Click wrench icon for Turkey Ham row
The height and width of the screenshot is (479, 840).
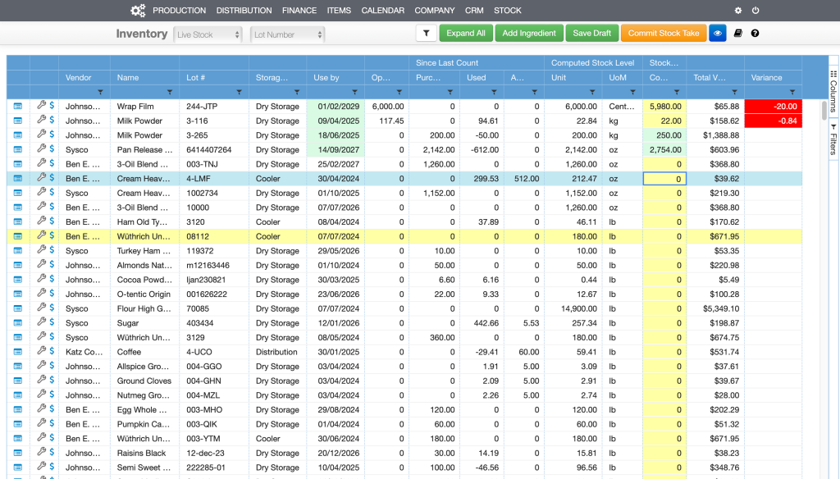(x=41, y=249)
